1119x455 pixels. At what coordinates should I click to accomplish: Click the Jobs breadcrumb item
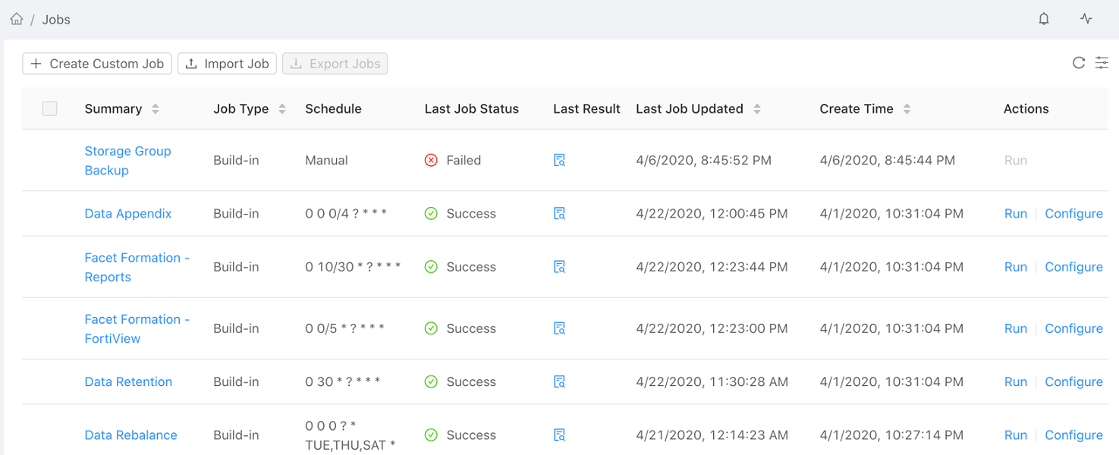pyautogui.click(x=56, y=20)
